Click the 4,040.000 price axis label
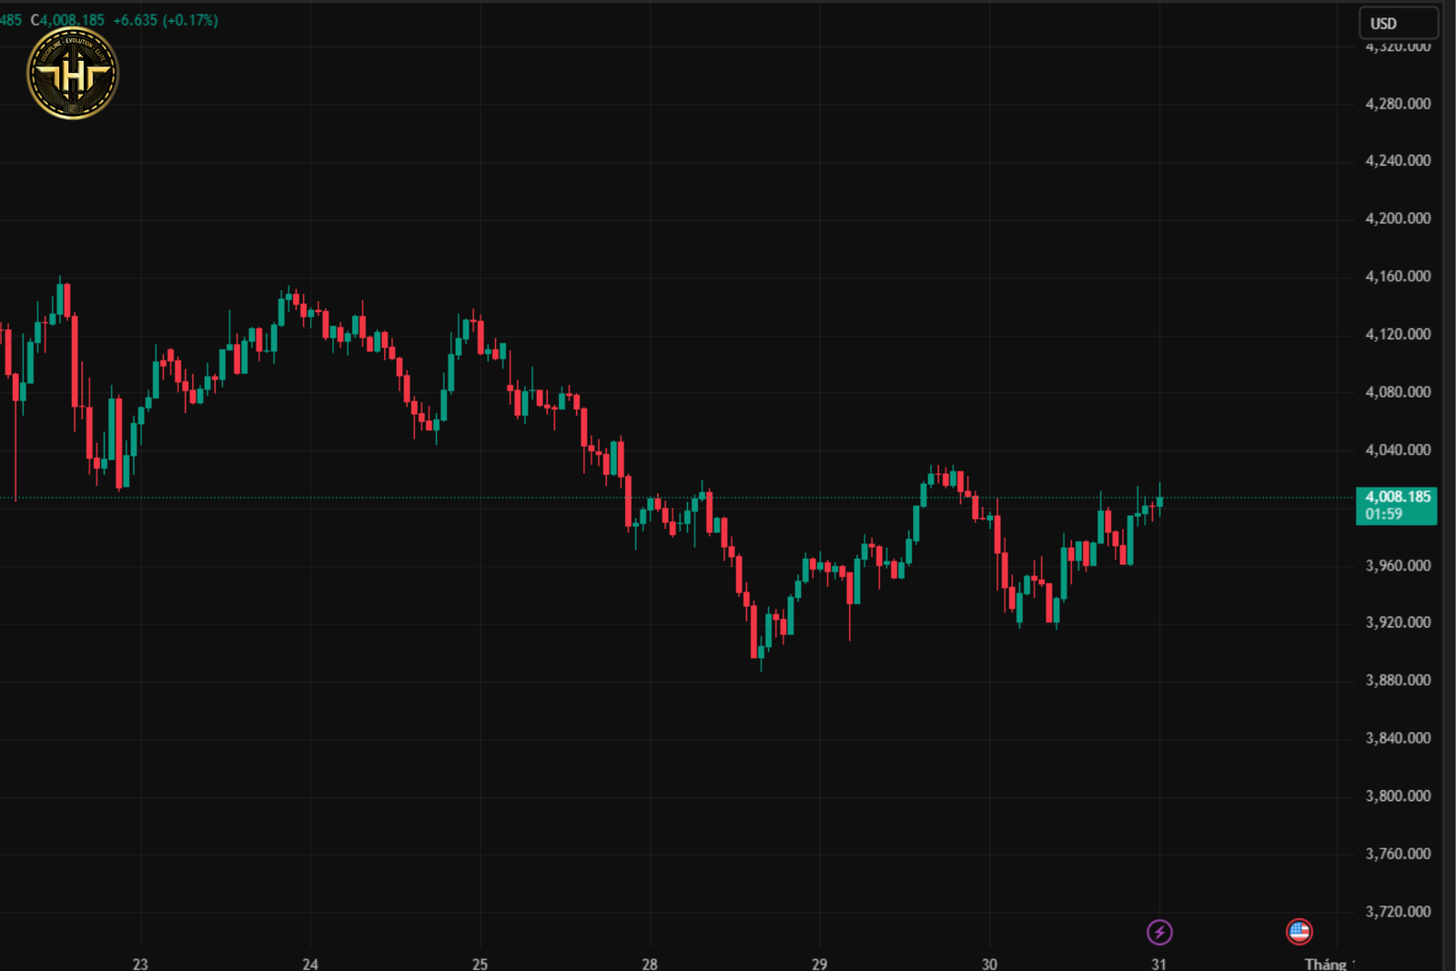The image size is (1456, 971). tap(1397, 450)
